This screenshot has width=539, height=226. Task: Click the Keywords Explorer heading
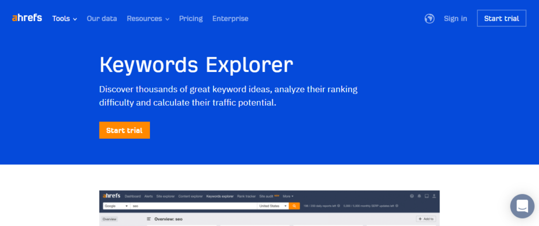click(196, 65)
